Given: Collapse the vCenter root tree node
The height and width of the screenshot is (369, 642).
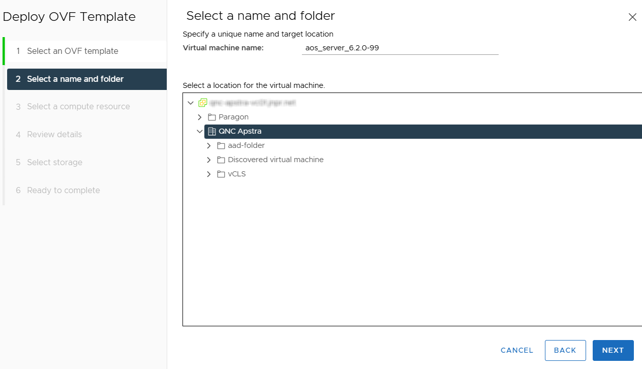Looking at the screenshot, I should coord(191,103).
